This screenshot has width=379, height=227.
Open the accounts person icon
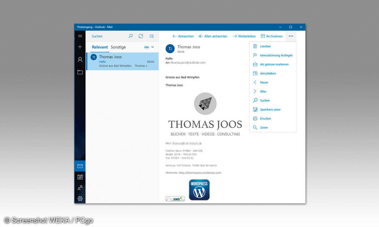[80, 60]
